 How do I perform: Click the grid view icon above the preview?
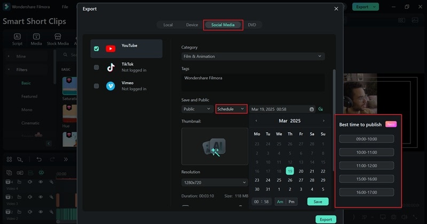click(401, 20)
